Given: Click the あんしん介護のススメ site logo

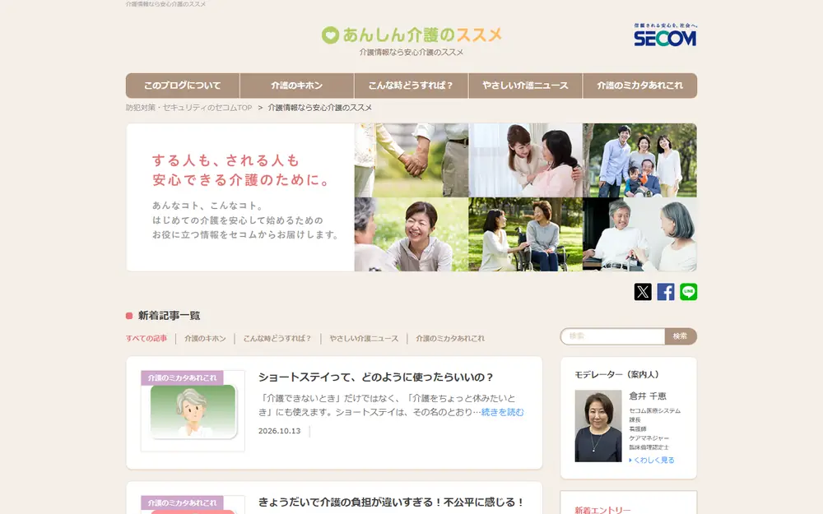Looking at the screenshot, I should click(x=411, y=35).
